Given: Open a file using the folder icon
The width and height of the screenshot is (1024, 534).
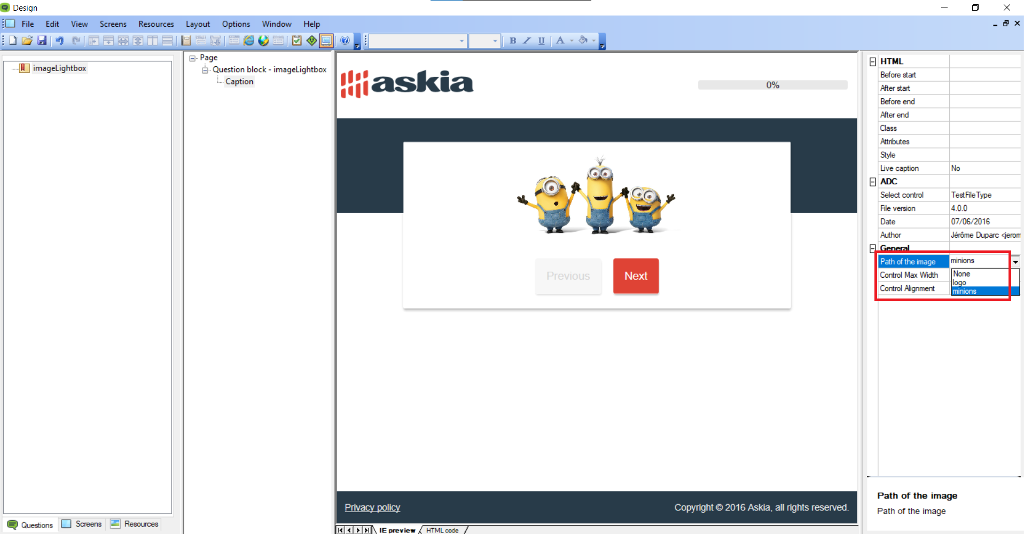Looking at the screenshot, I should 27,41.
